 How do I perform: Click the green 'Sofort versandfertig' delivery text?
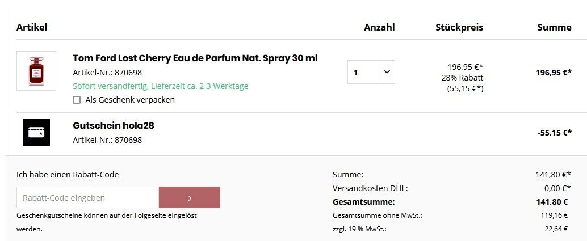pos(161,86)
